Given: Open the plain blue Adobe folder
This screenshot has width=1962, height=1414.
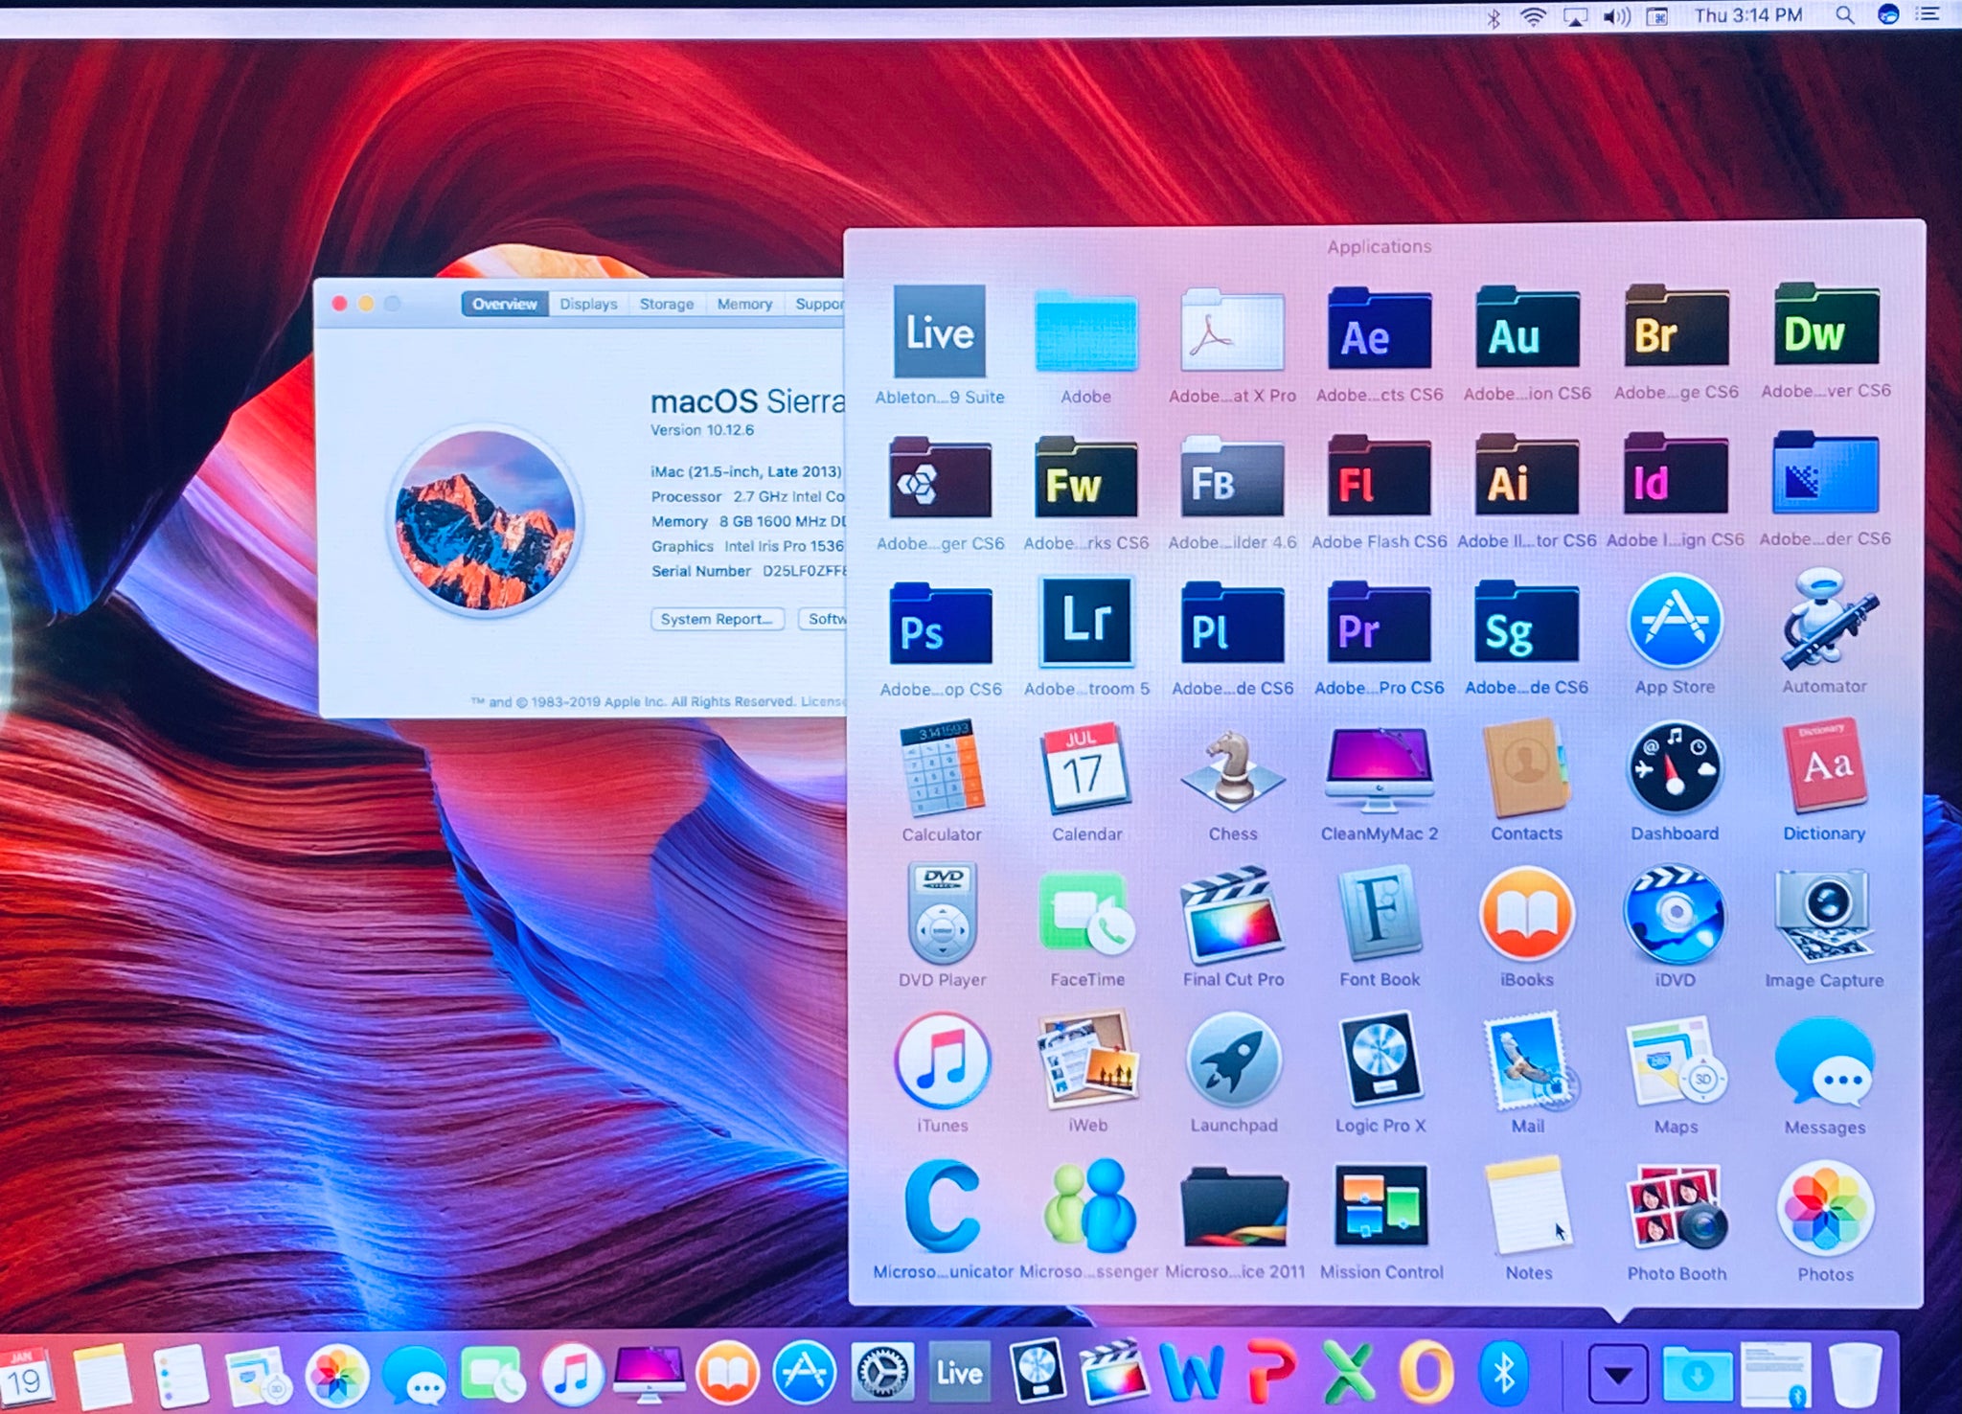Looking at the screenshot, I should pos(1085,331).
